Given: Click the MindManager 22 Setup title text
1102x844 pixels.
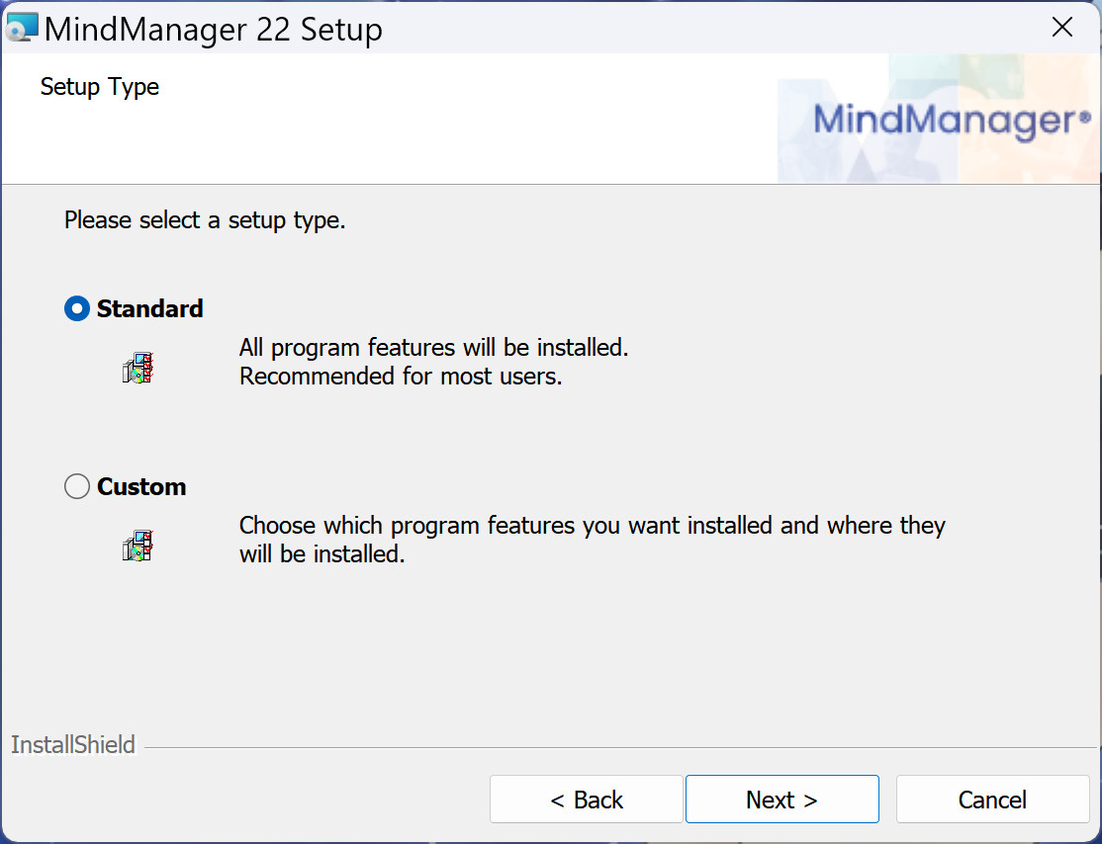Looking at the screenshot, I should pos(214,30).
